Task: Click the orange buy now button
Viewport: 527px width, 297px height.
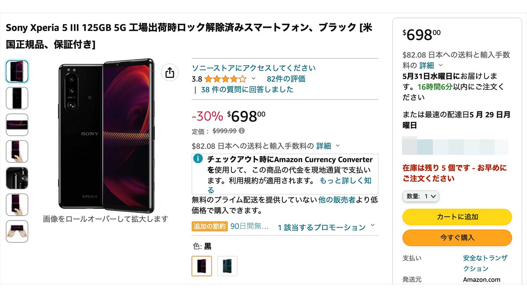Action: point(457,238)
